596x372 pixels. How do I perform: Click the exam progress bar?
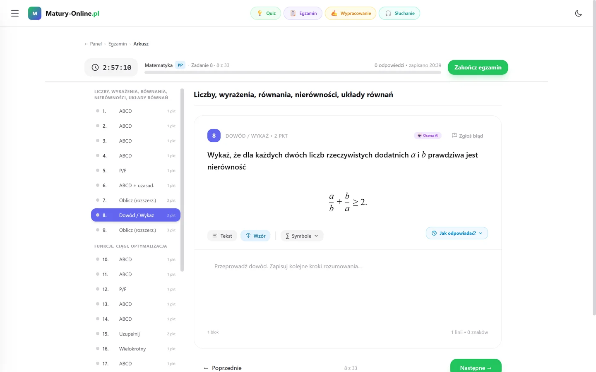(x=293, y=72)
